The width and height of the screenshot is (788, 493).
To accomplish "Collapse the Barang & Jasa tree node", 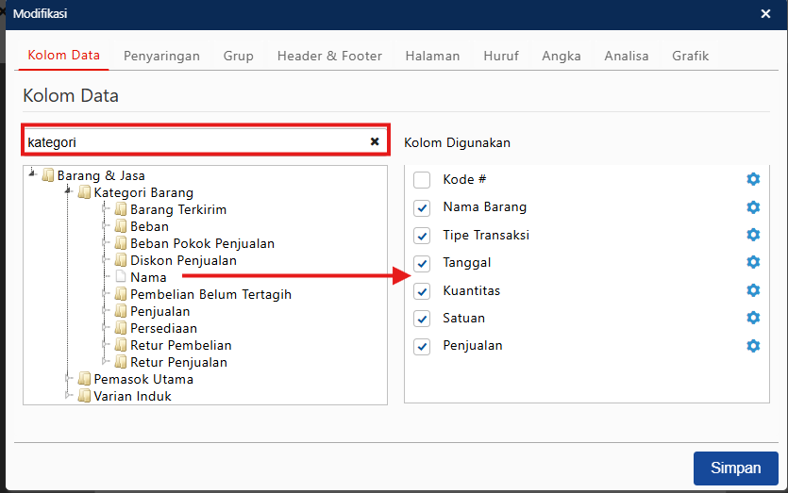I will pyautogui.click(x=33, y=174).
